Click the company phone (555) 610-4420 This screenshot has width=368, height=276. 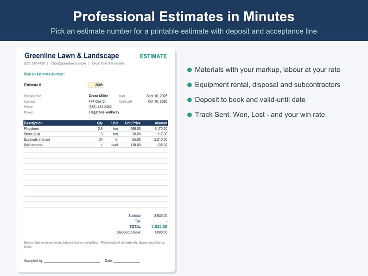[34, 63]
